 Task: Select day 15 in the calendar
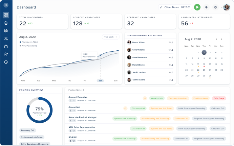(198, 64)
